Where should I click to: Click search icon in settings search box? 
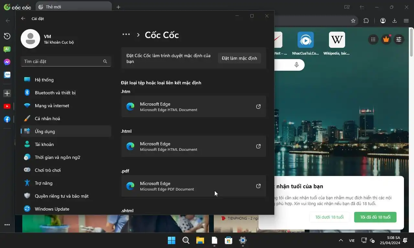(105, 61)
